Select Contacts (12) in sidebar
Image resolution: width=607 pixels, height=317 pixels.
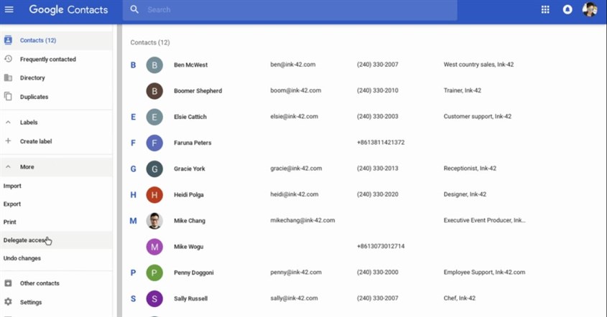(x=56, y=40)
